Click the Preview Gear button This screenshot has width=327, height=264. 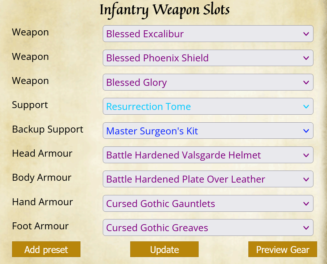point(283,249)
